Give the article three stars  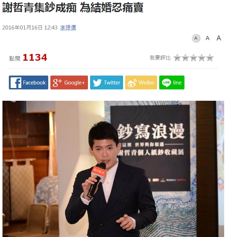[193, 57]
